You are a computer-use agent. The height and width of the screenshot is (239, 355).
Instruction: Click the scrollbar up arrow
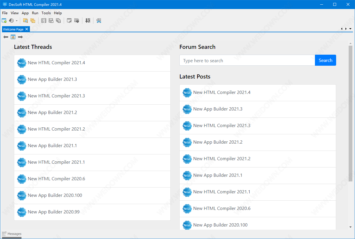click(350, 43)
